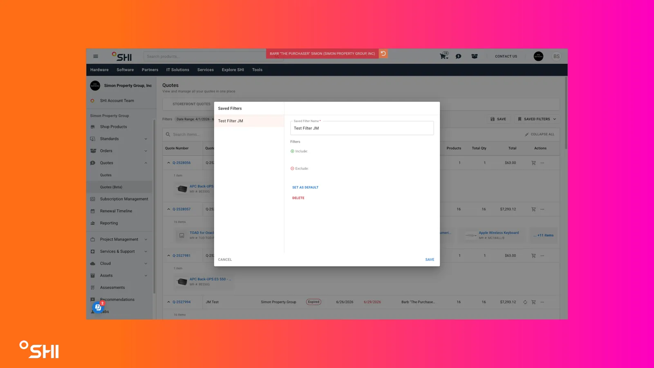The width and height of the screenshot is (654, 368).
Task: Click Delete in Saved Filters dialog
Action: tap(298, 198)
